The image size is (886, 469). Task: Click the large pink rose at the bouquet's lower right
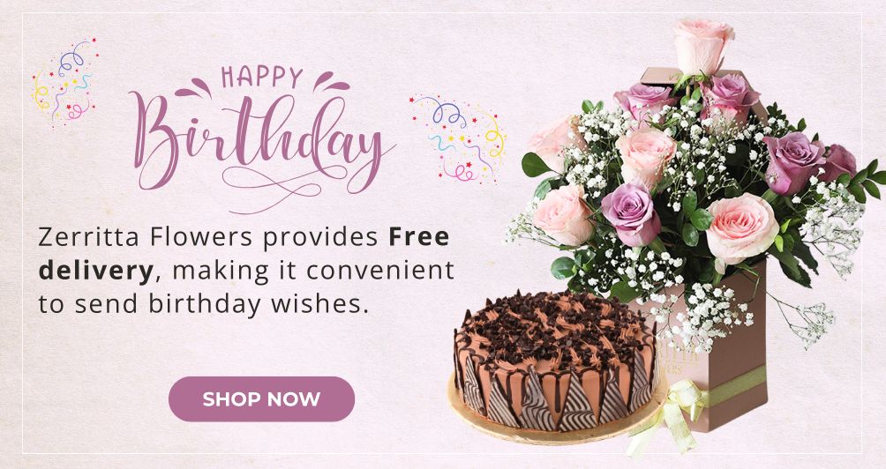[x=740, y=228]
